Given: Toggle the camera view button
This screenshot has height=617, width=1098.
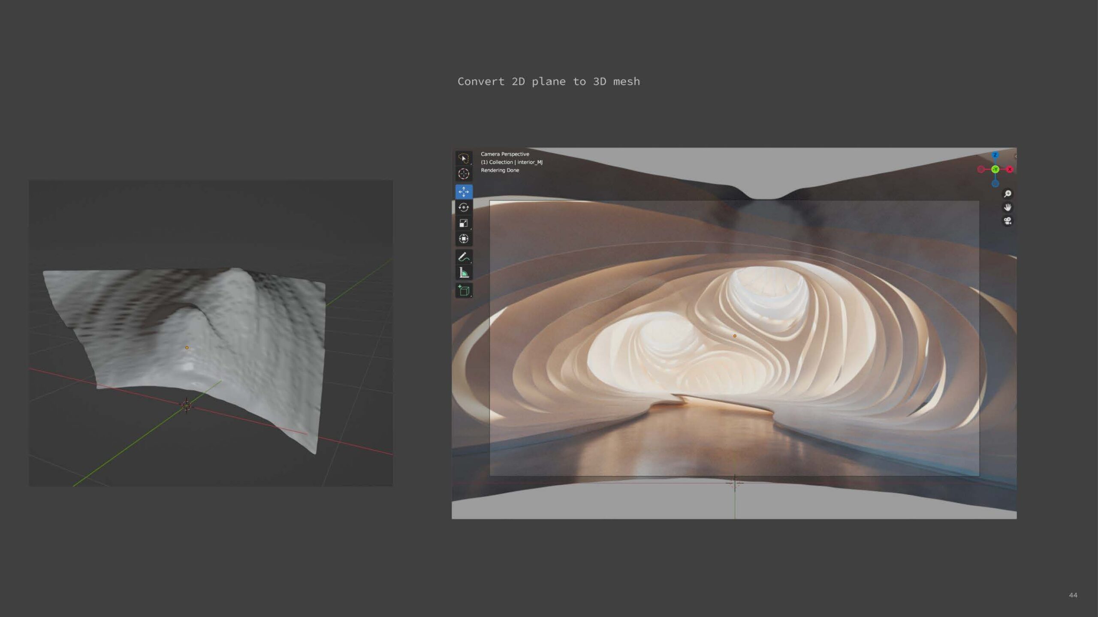Looking at the screenshot, I should pos(1008,221).
